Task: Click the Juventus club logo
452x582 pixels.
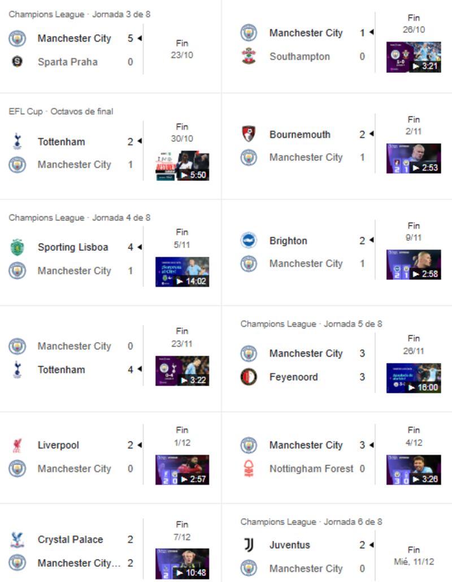Action: (x=249, y=545)
